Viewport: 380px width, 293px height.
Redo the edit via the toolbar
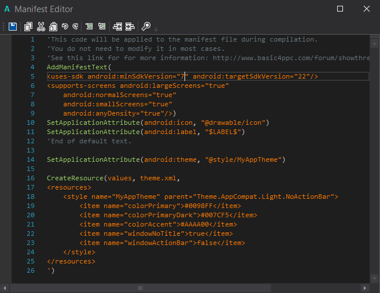click(x=75, y=27)
